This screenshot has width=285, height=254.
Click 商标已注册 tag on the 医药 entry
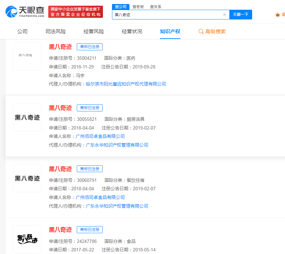[90, 47]
